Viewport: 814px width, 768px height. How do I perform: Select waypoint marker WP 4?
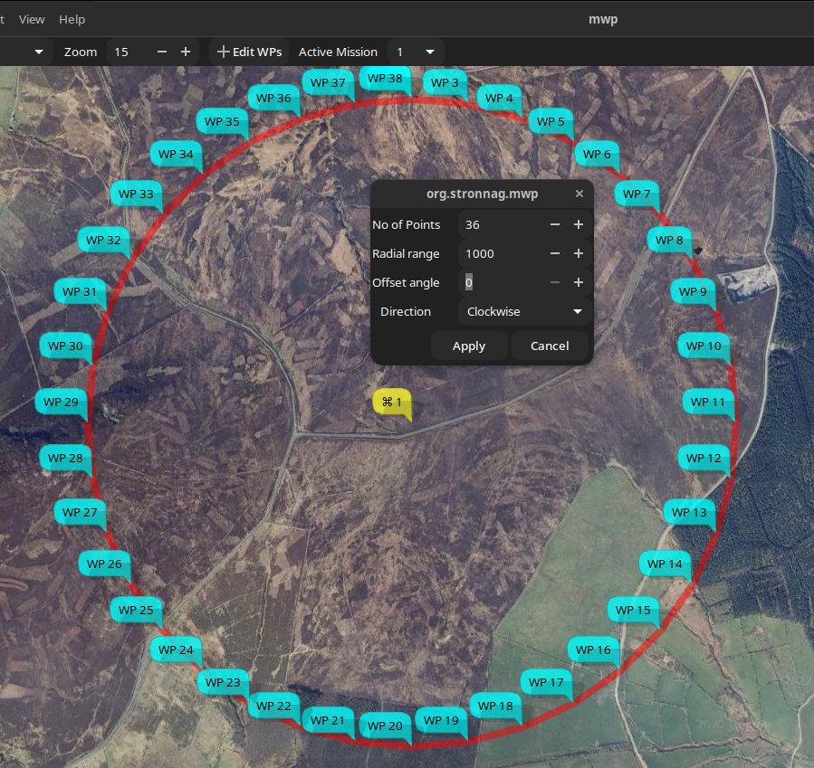point(499,98)
